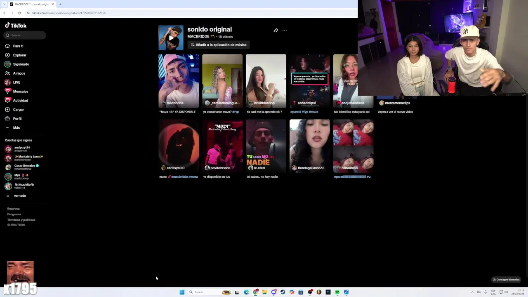The height and width of the screenshot is (297, 528).
Task: Open File Explorer from taskbar
Action: point(264,292)
